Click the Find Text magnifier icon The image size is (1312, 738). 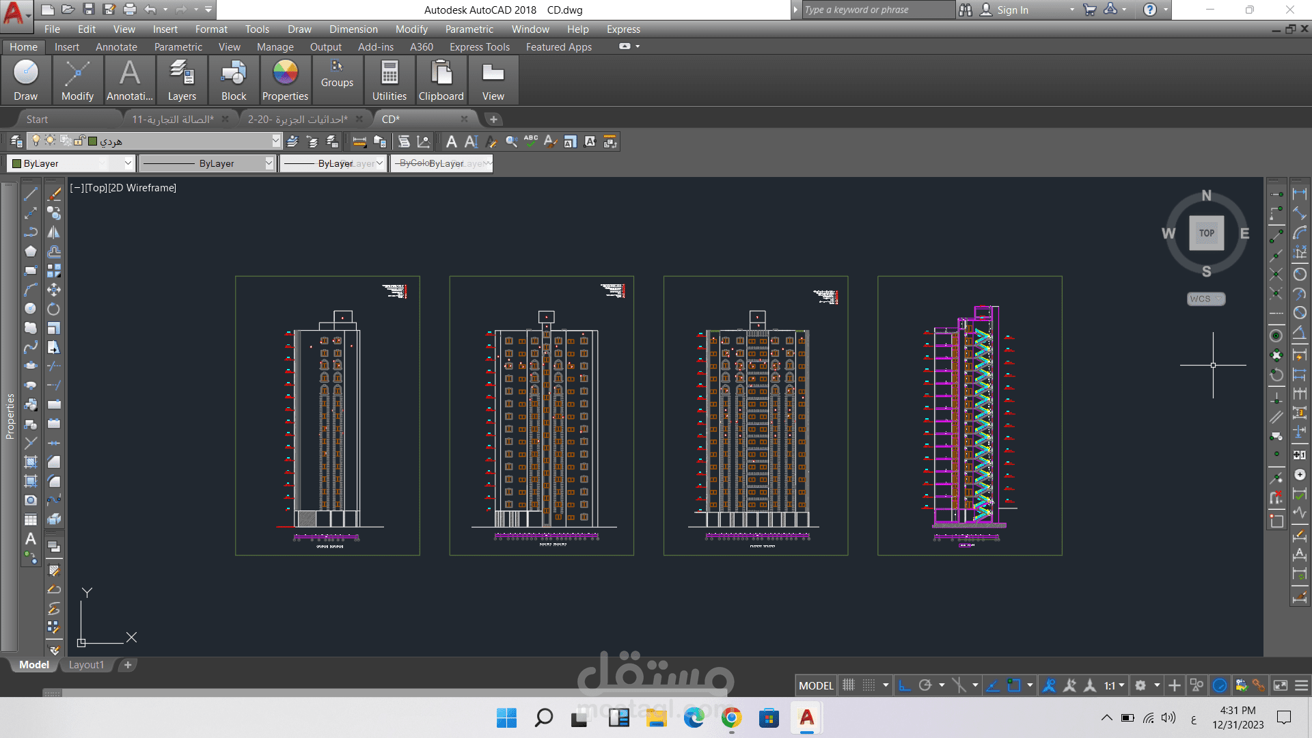click(511, 141)
